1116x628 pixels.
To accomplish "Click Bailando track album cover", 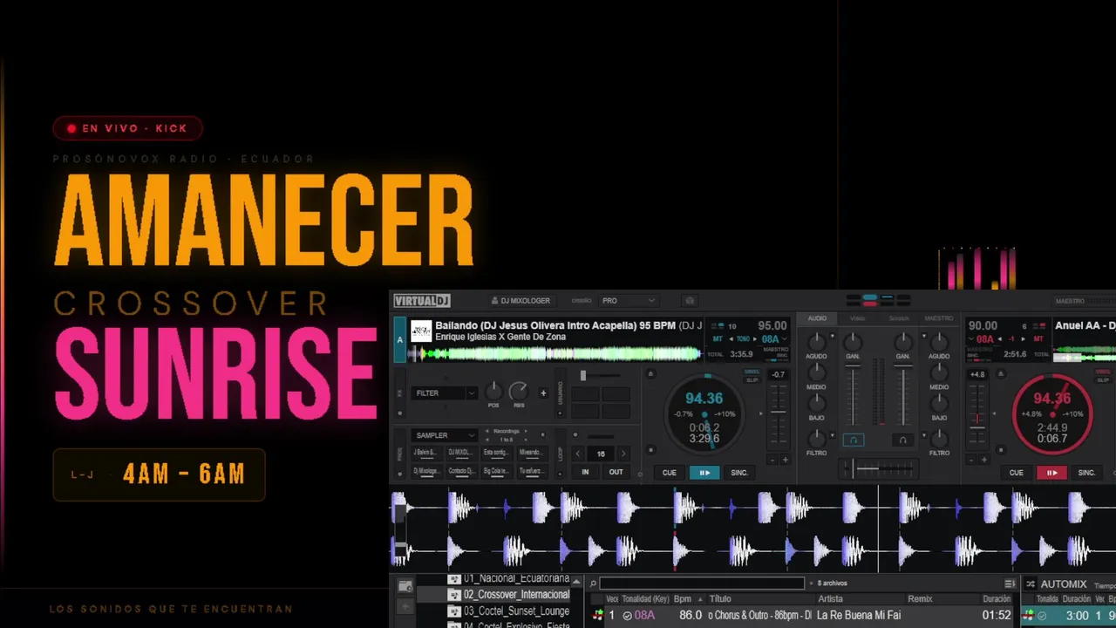I will click(421, 331).
